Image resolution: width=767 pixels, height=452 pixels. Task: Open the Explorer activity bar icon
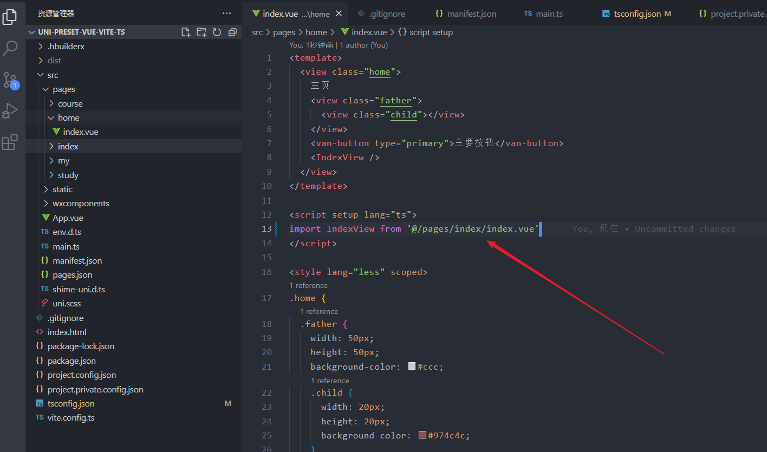point(10,17)
